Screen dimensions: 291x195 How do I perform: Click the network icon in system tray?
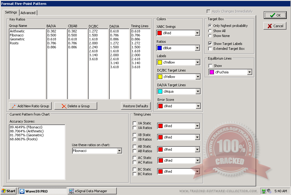tap(263, 191)
